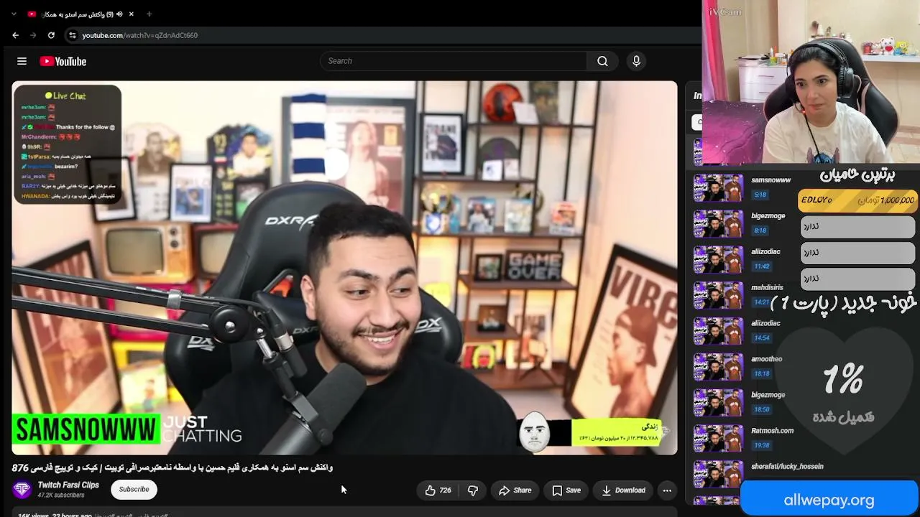Open the Twitch Farsi Clips channel name link

pyautogui.click(x=68, y=485)
